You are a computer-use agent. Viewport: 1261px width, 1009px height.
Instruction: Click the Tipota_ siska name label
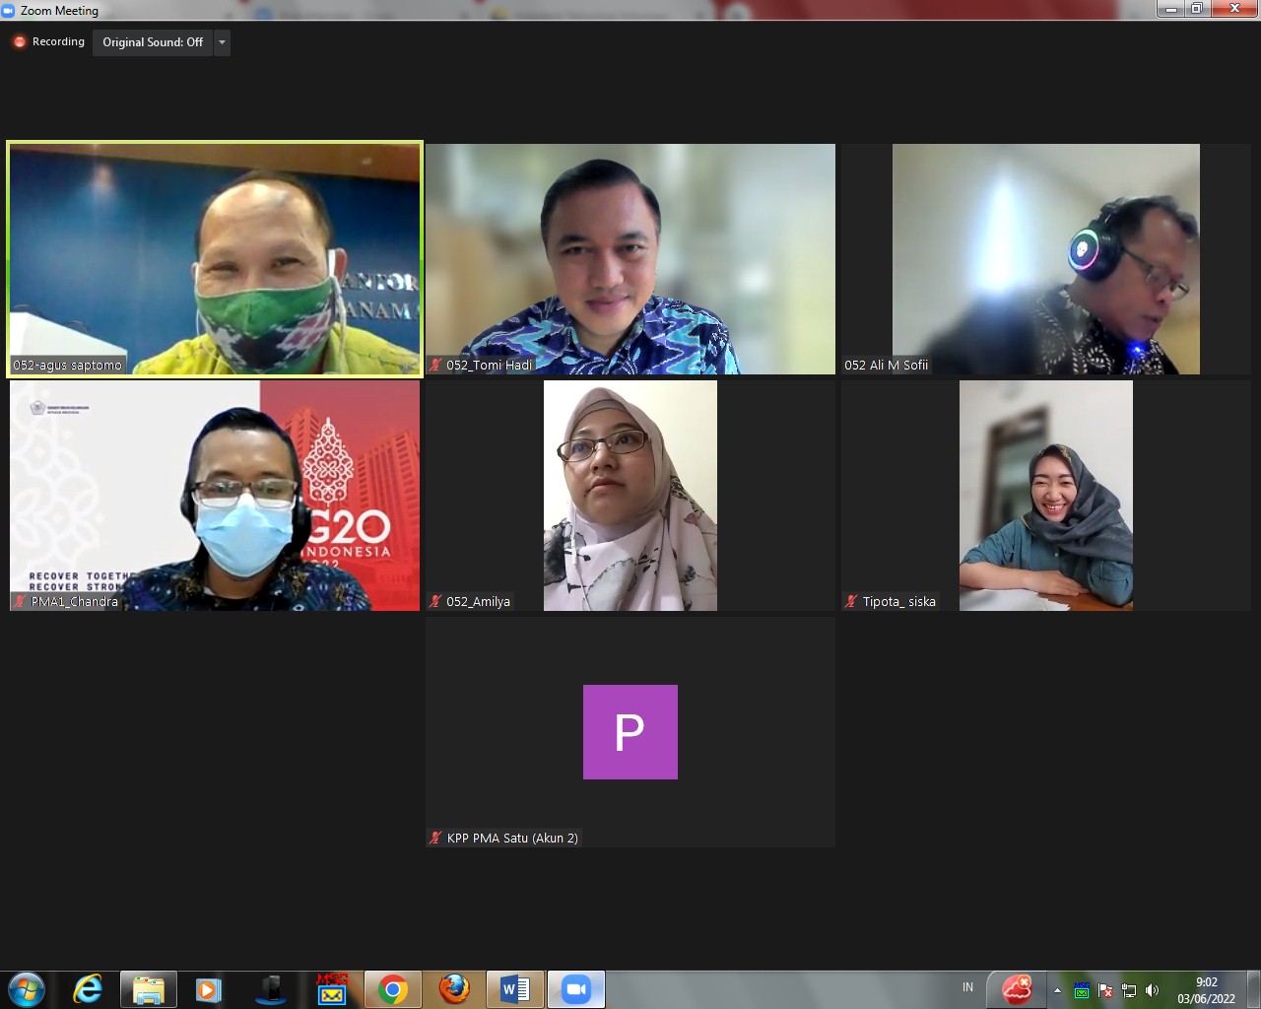pyautogui.click(x=898, y=602)
